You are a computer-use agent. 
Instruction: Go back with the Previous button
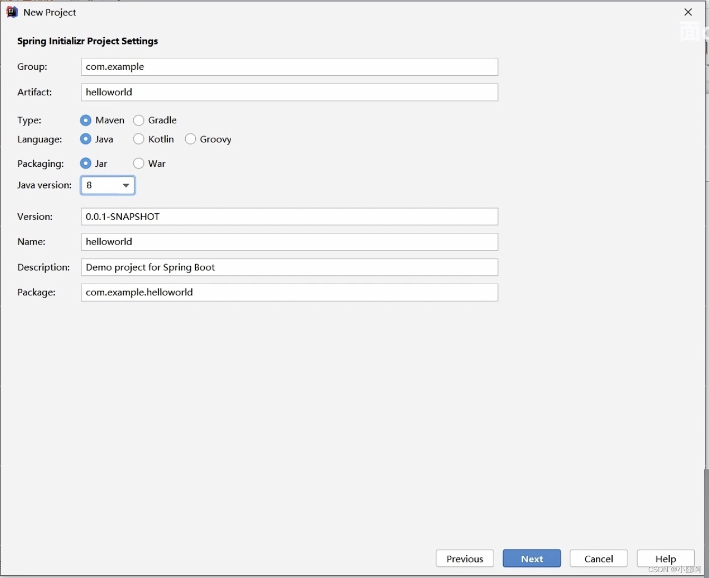click(465, 559)
